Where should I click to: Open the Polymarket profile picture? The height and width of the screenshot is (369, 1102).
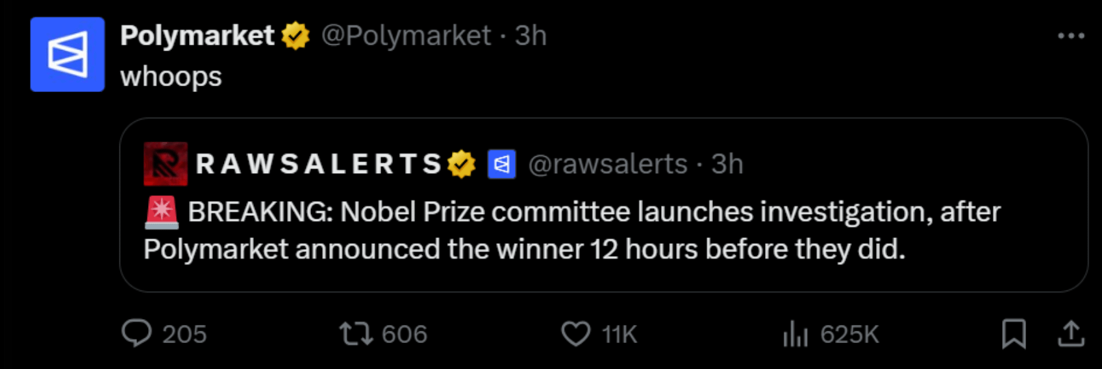point(67,54)
